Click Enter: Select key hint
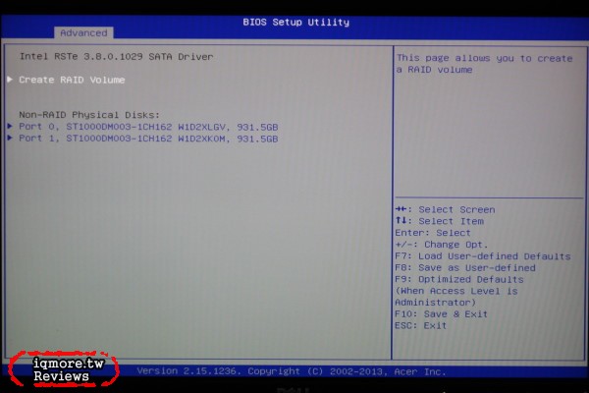 (433, 233)
